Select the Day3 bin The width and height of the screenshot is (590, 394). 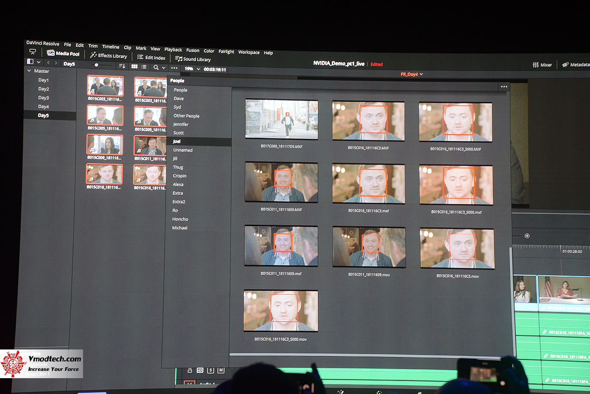click(x=43, y=98)
